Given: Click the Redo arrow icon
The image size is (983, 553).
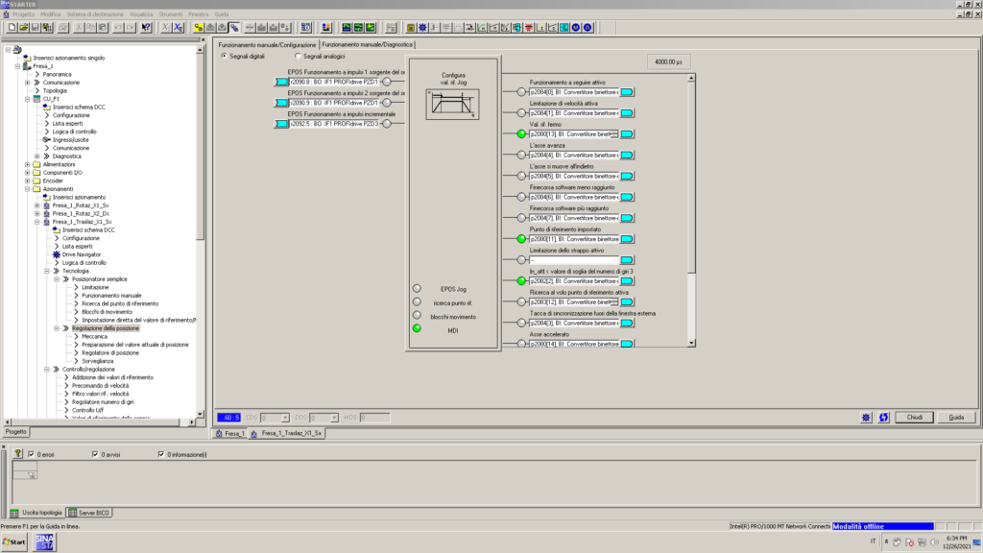Looking at the screenshot, I should coord(131,28).
